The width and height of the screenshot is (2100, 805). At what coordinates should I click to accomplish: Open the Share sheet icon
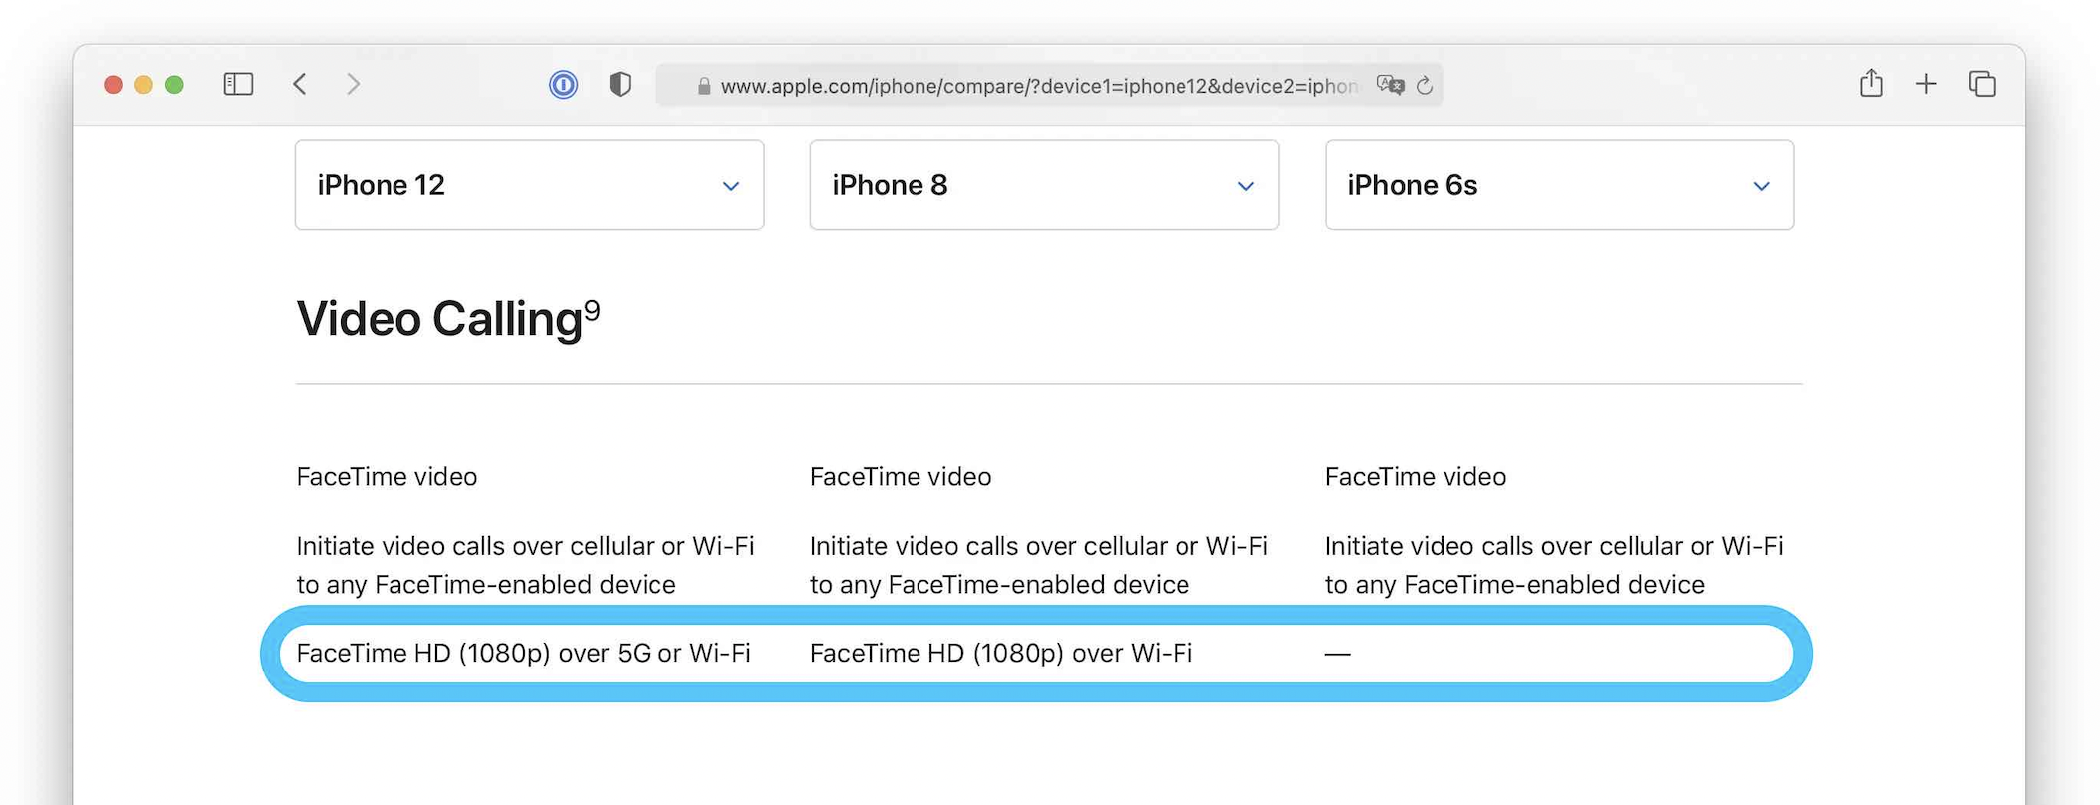(1871, 84)
